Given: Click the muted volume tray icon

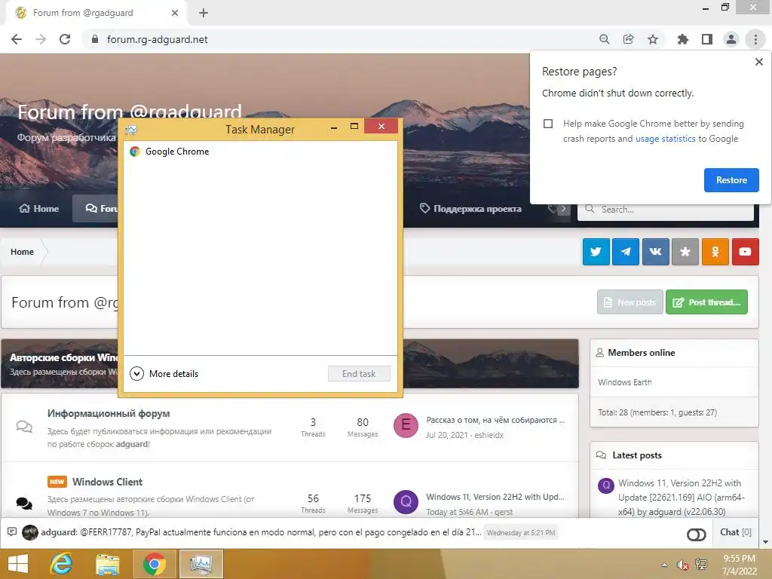Looking at the screenshot, I should (x=682, y=565).
